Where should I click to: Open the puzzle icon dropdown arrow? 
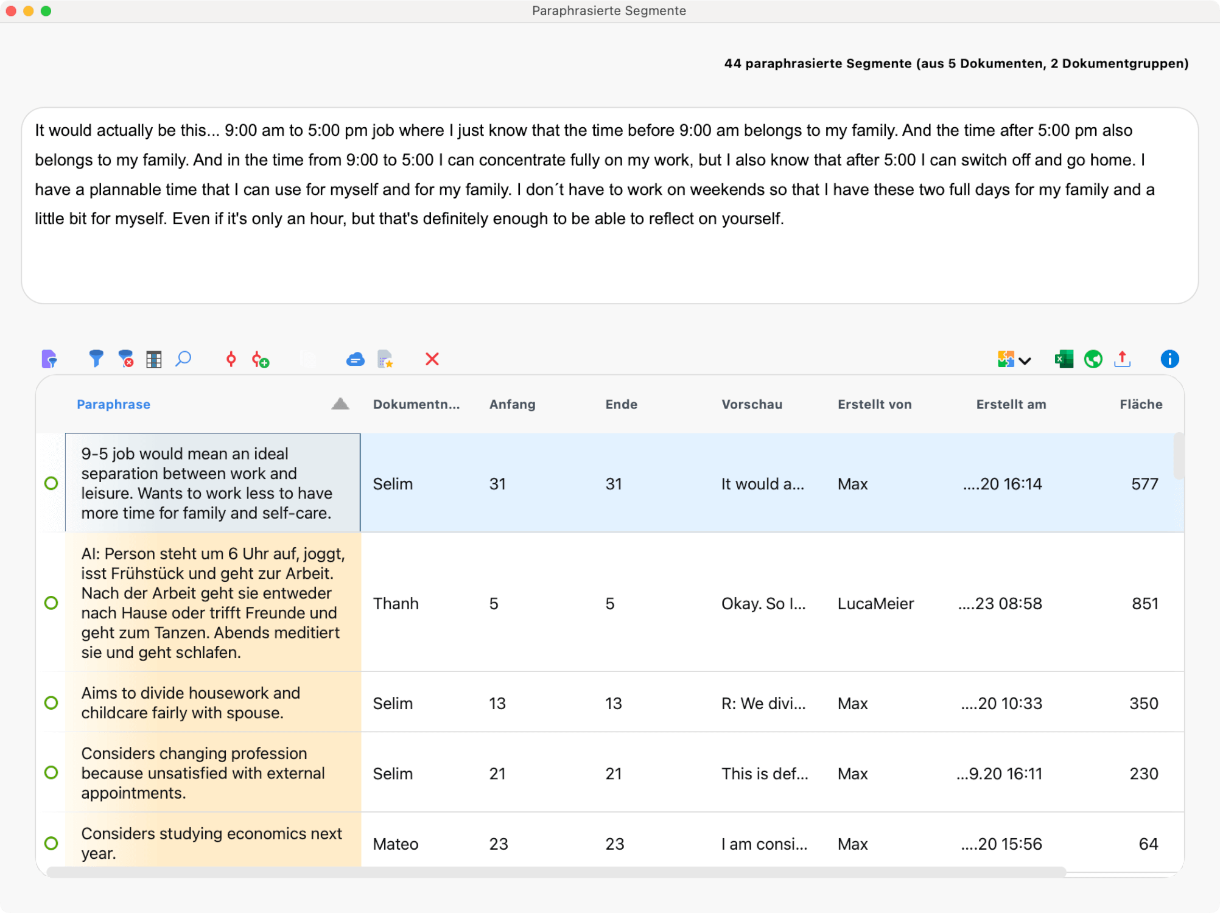(x=1025, y=360)
